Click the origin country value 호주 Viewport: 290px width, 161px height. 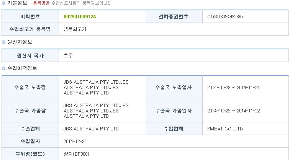point(68,55)
